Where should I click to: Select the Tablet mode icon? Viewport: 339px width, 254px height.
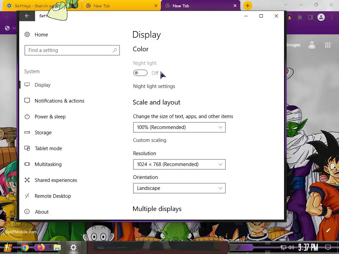click(27, 148)
